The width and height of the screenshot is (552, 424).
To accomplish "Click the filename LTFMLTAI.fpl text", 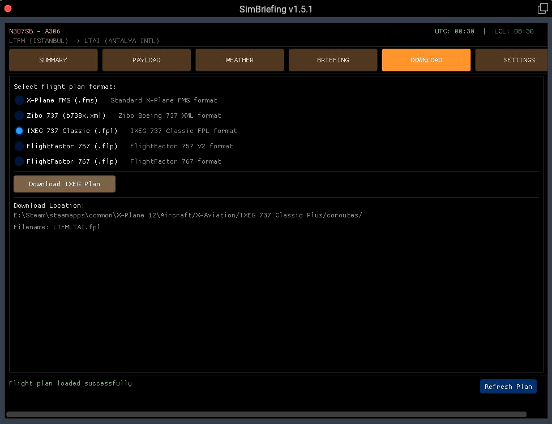I will click(57, 227).
